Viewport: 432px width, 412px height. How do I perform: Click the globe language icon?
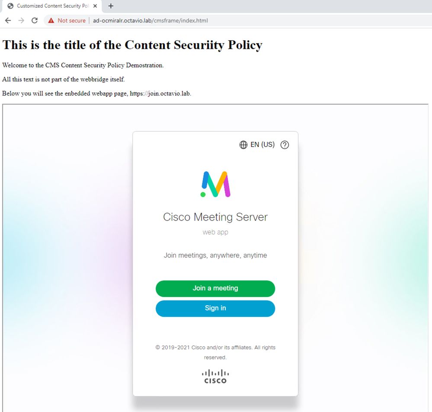pyautogui.click(x=243, y=144)
